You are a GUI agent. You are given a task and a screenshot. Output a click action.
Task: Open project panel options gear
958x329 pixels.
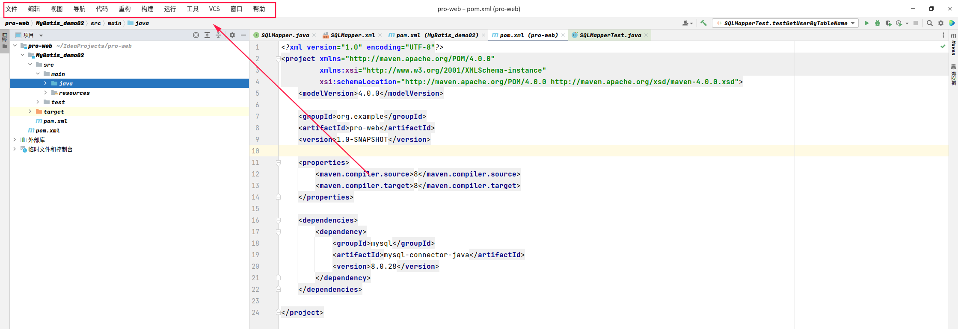click(232, 35)
